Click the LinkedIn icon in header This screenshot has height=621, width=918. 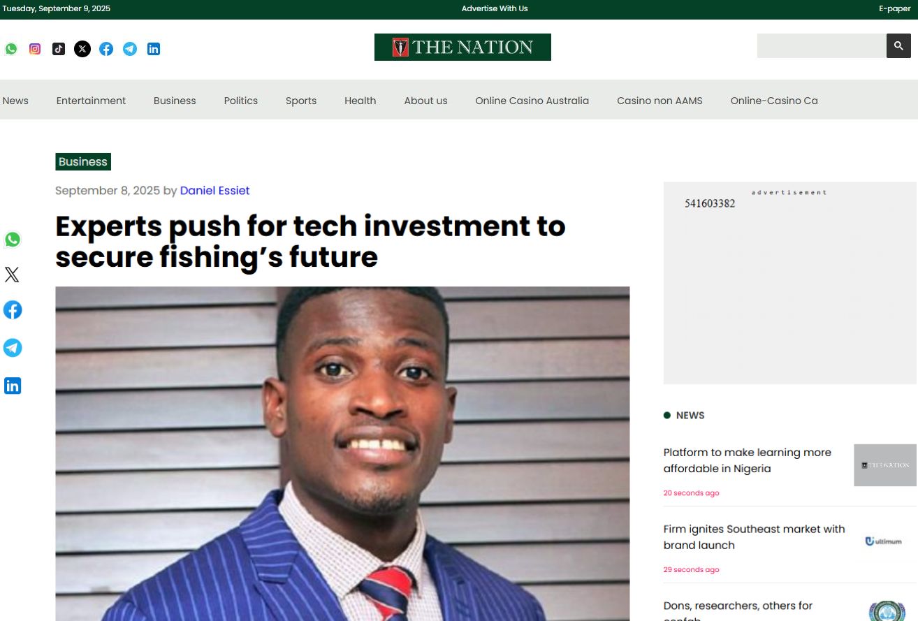pyautogui.click(x=154, y=49)
